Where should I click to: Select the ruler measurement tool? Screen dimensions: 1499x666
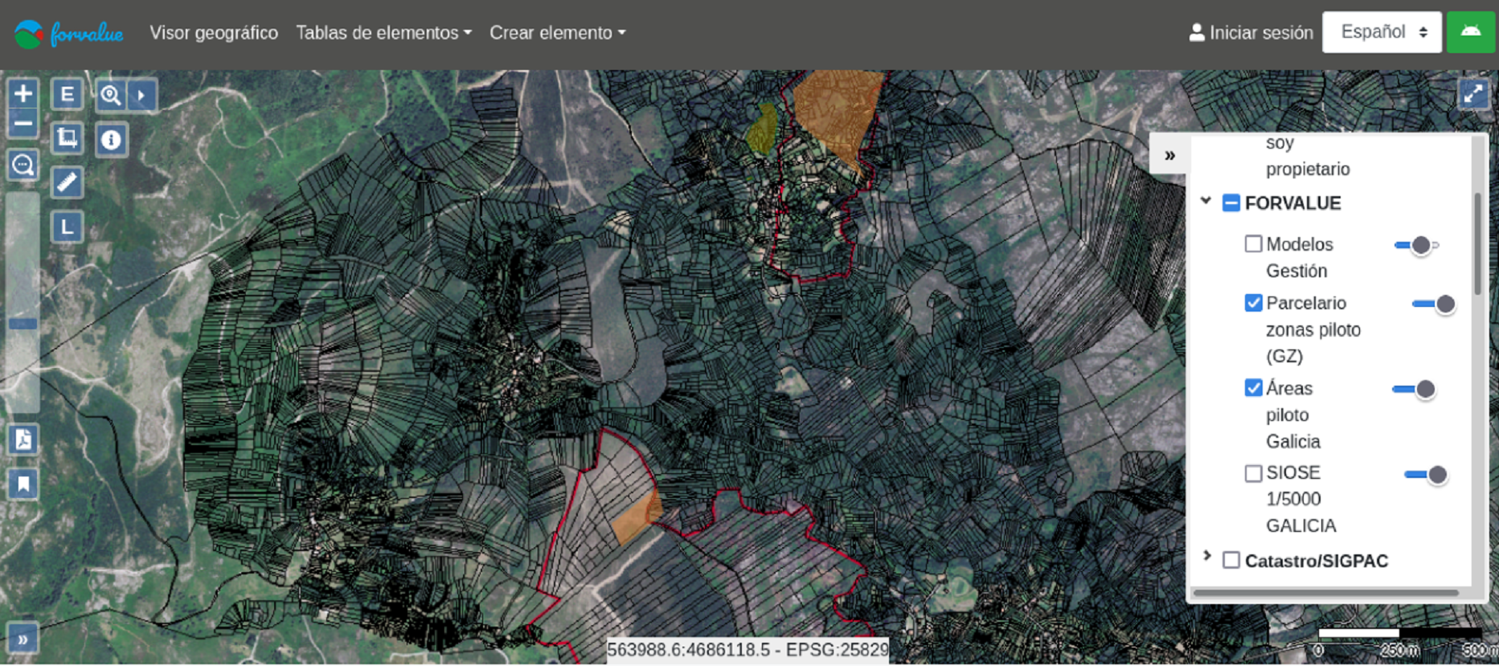point(68,182)
